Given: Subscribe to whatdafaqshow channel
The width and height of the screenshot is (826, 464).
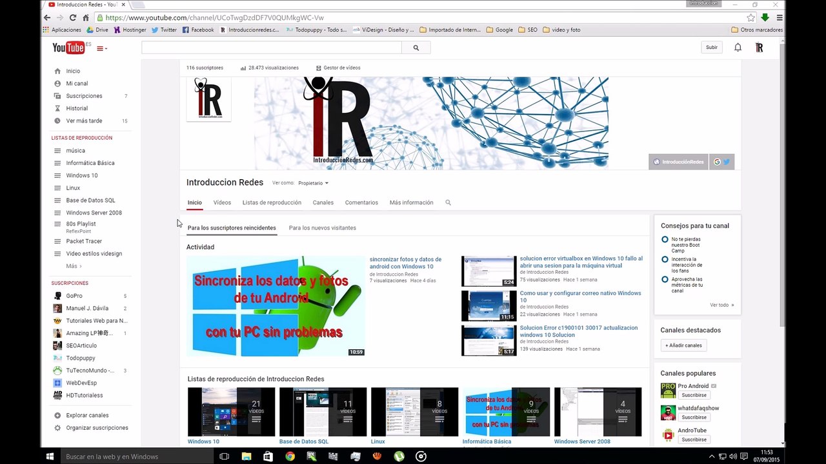Looking at the screenshot, I should 694,417.
